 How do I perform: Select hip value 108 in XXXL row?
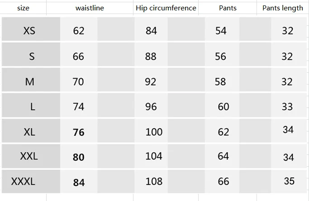(154, 181)
